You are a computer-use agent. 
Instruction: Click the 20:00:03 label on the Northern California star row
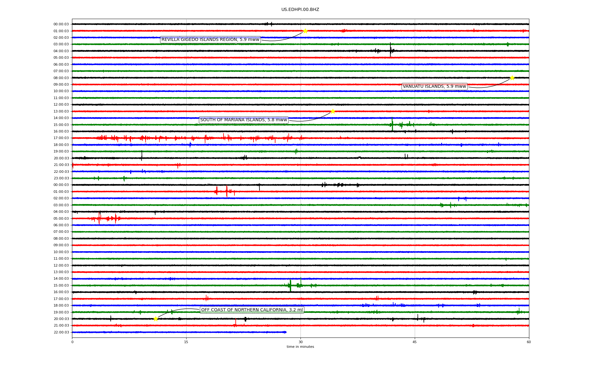(61, 319)
